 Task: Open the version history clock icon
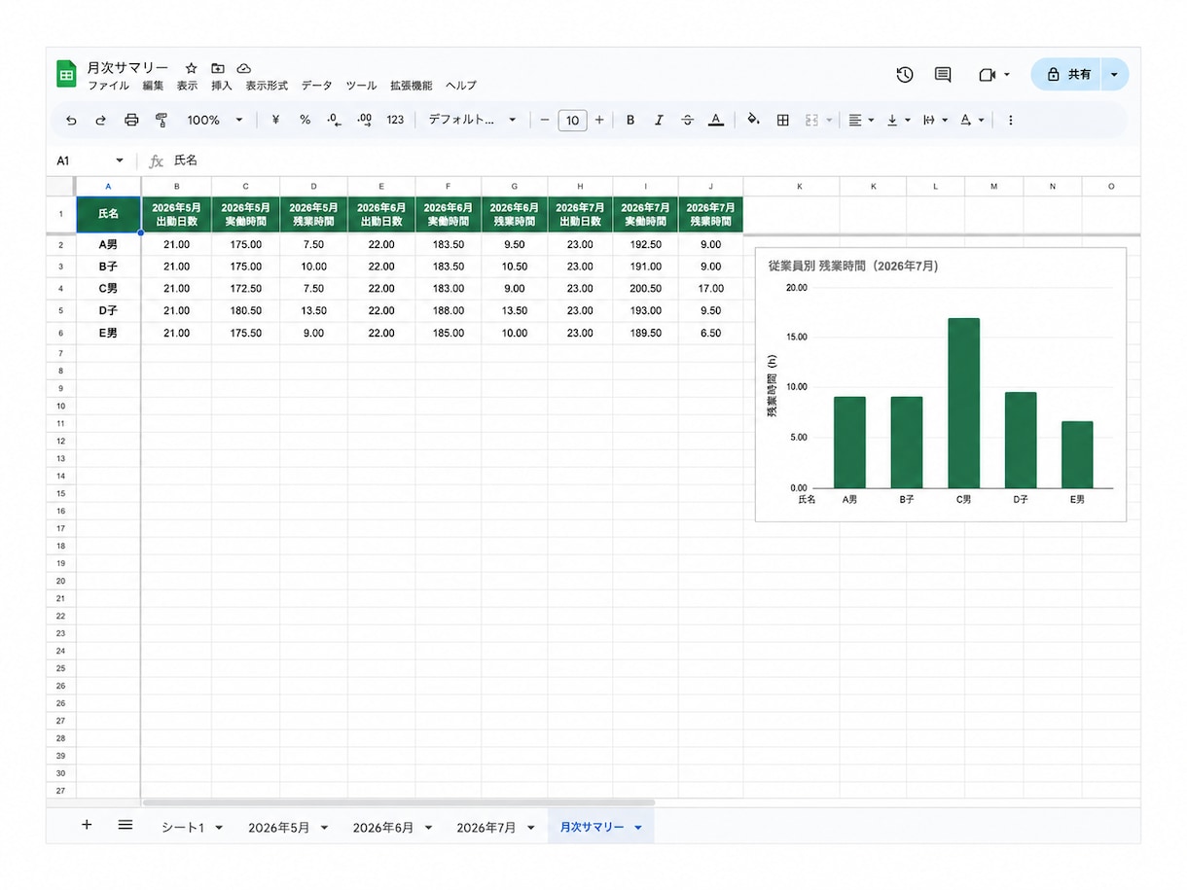(x=905, y=75)
